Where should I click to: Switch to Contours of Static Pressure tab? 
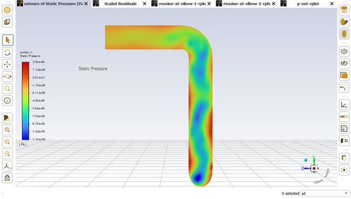coord(53,4)
